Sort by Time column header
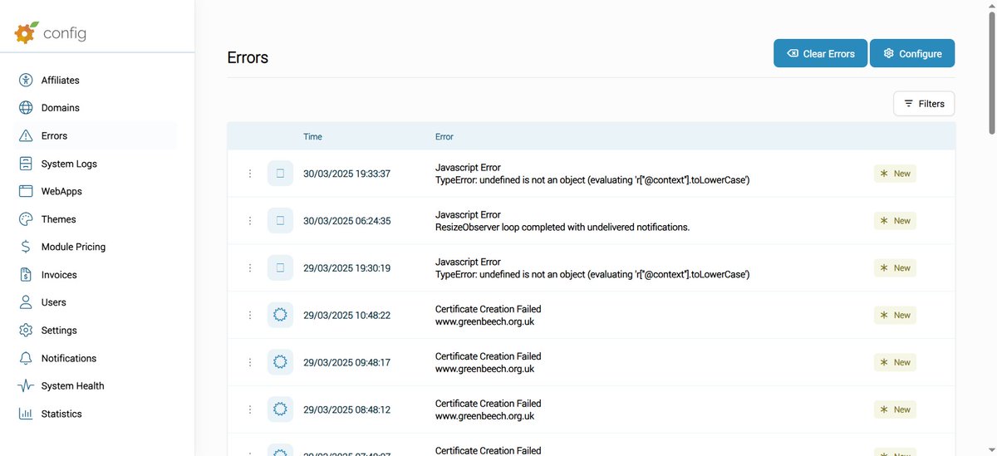 (x=312, y=136)
